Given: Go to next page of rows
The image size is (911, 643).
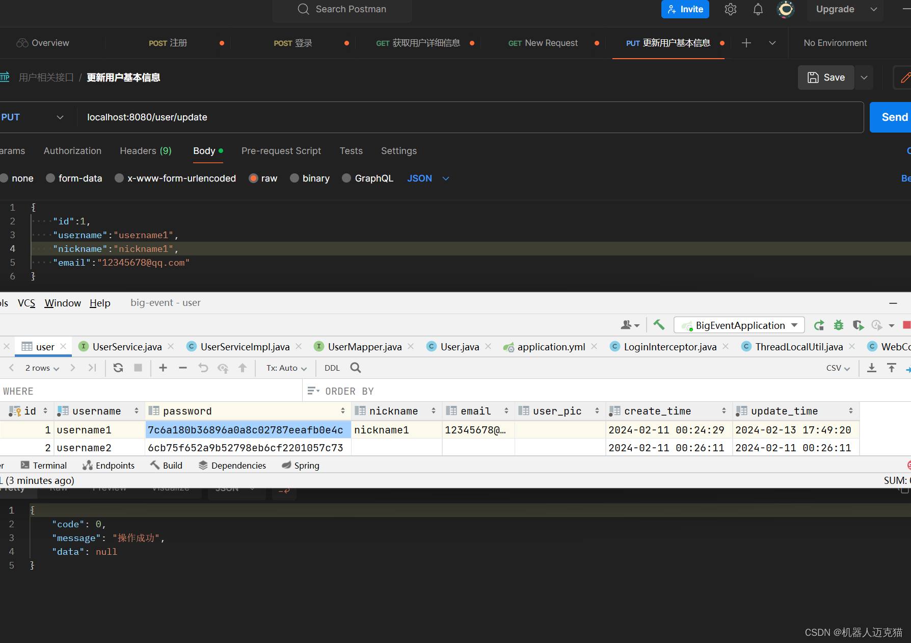Looking at the screenshot, I should click(73, 368).
